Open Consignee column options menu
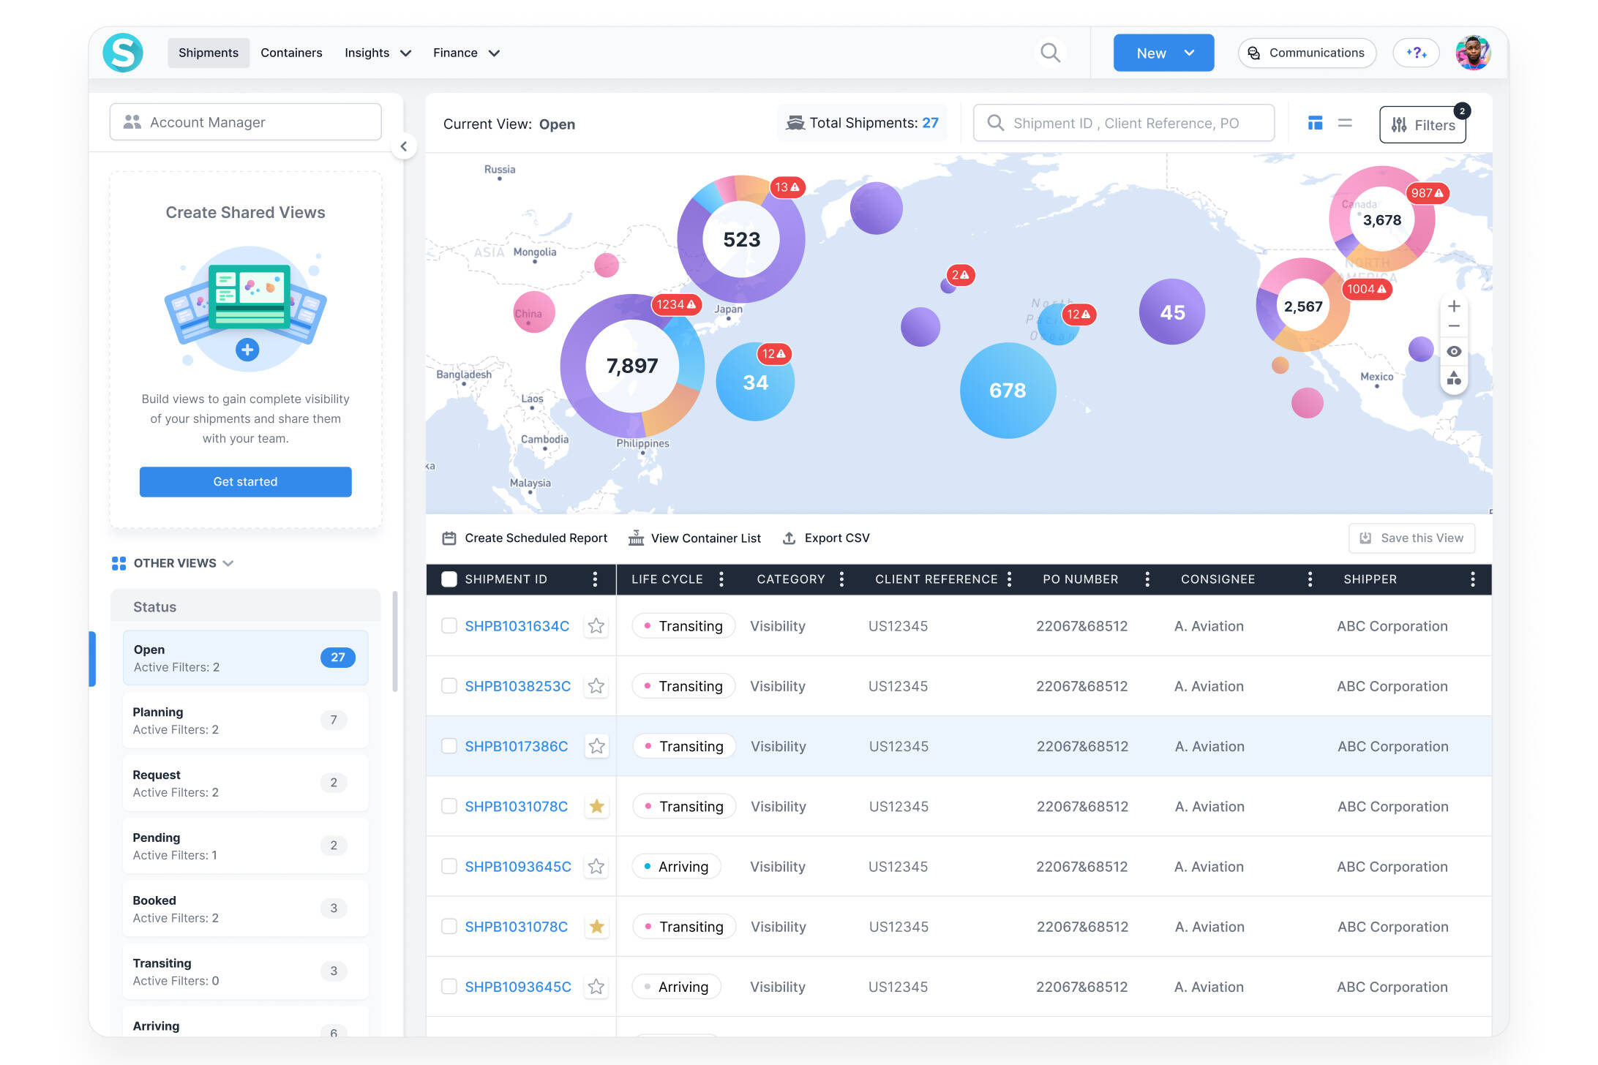 click(x=1310, y=579)
